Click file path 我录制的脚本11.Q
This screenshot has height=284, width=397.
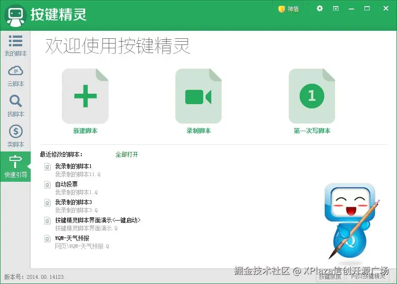78,175
